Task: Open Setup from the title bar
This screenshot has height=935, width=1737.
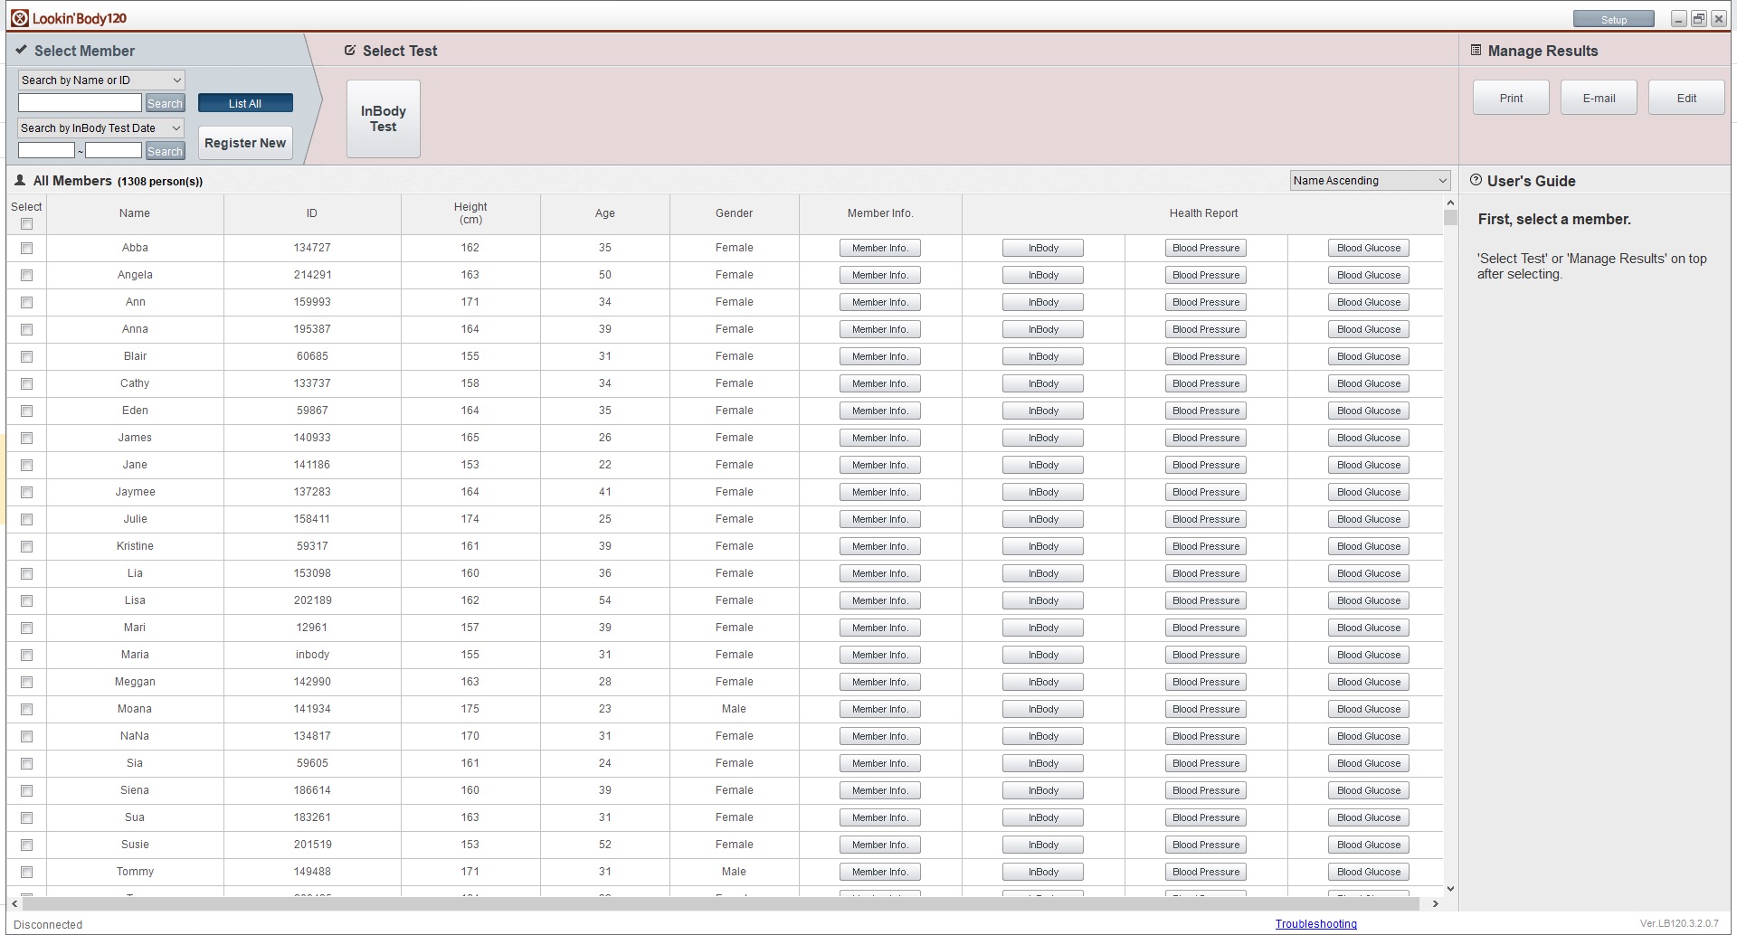Action: pos(1613,18)
